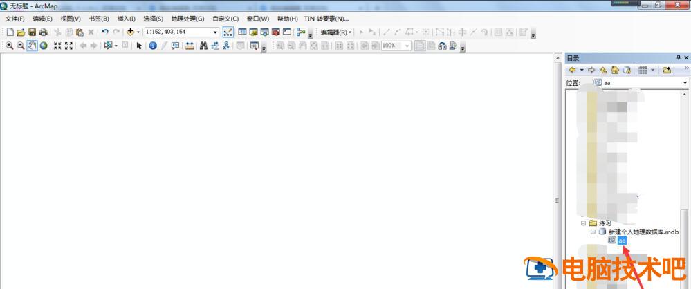Collapse the 练习 folder node
The height and width of the screenshot is (289, 691).
[x=582, y=223]
